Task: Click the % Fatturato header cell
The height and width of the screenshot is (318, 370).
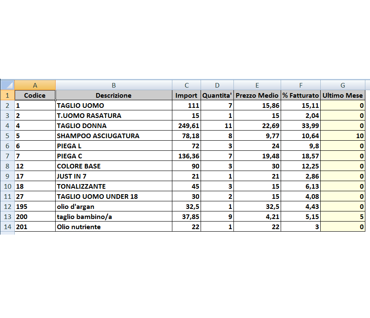Action: (300, 95)
